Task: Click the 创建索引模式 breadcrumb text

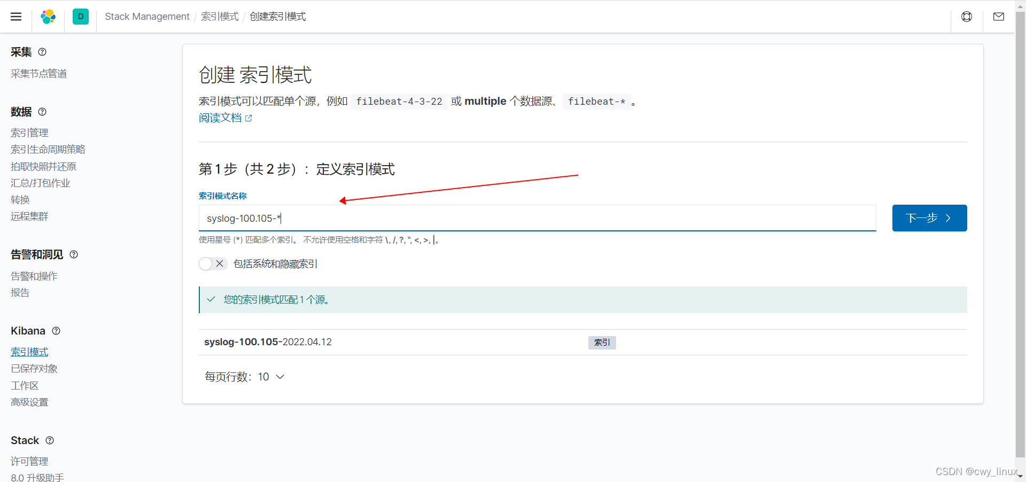Action: point(278,17)
